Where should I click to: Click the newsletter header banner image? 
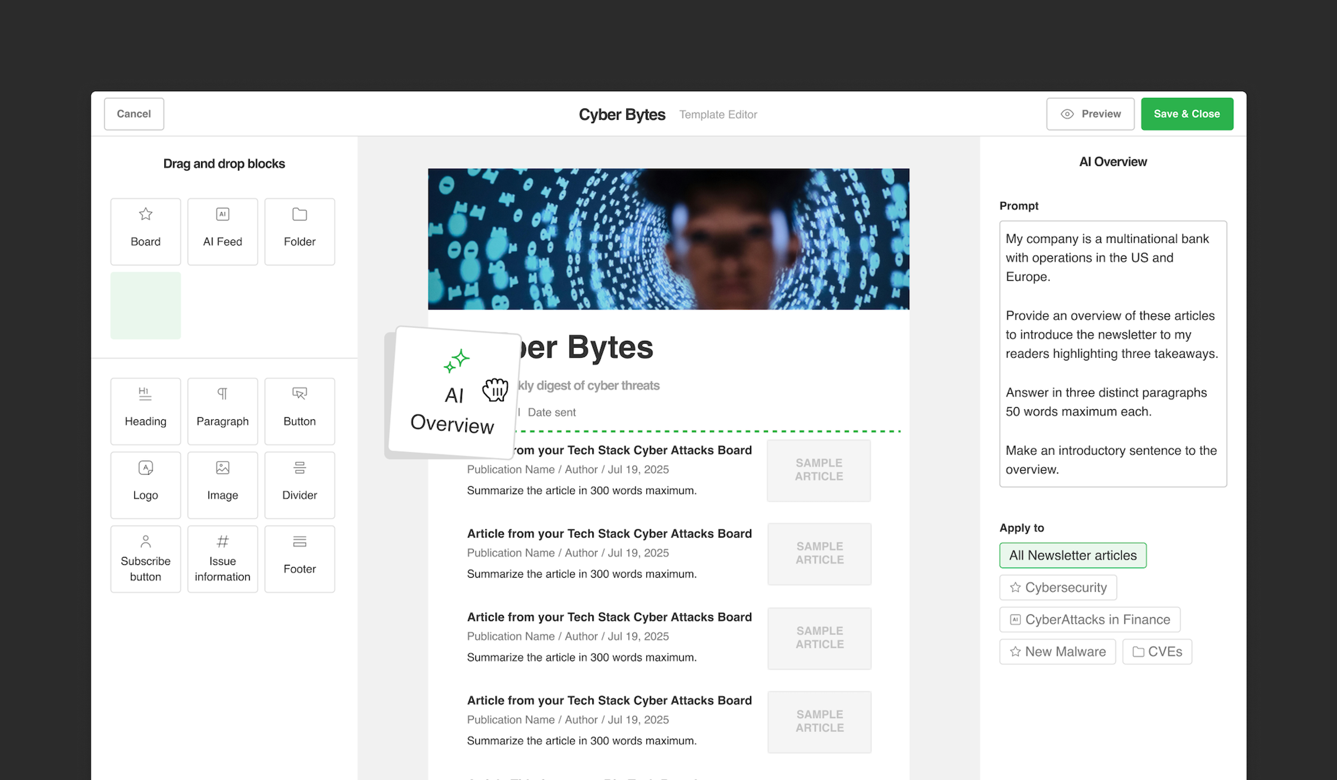(x=668, y=239)
